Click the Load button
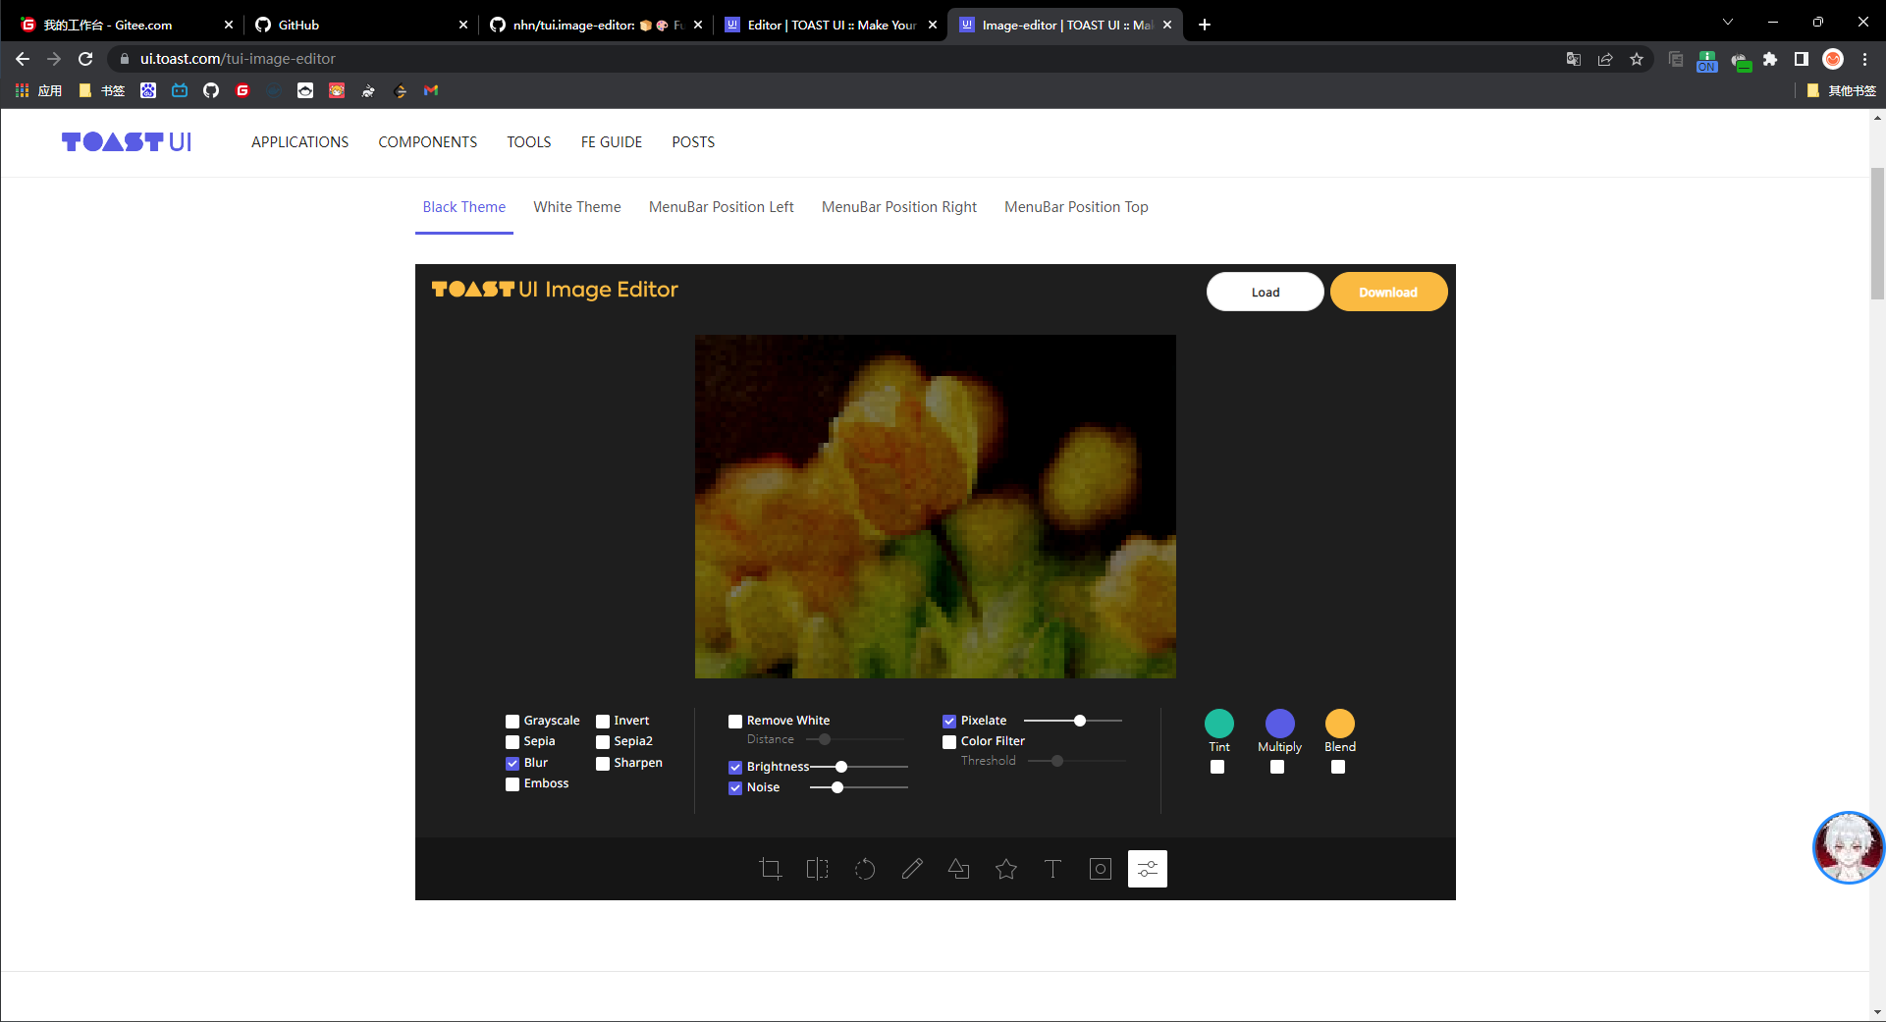This screenshot has width=1886, height=1022. 1265,293
